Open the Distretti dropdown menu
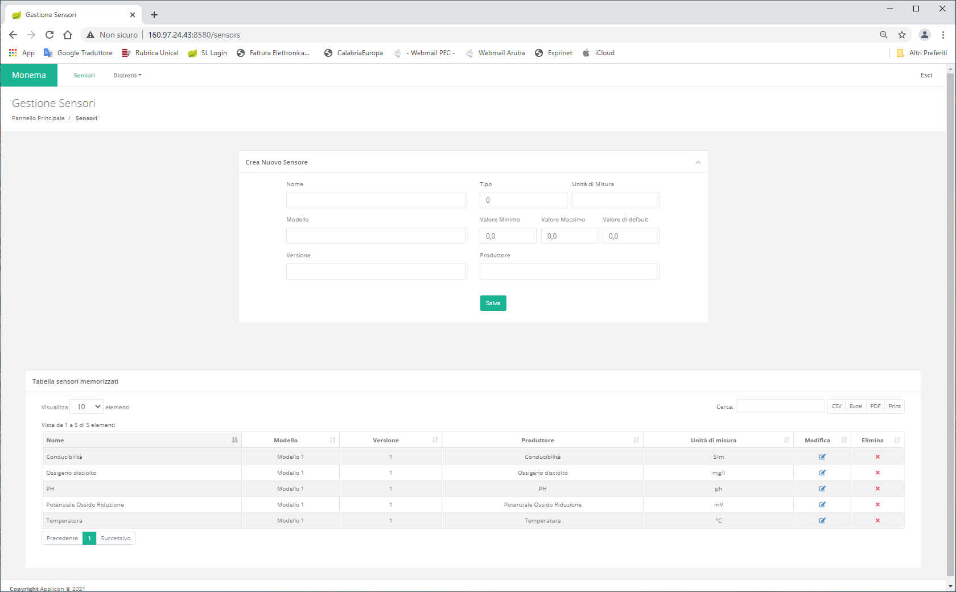The height and width of the screenshot is (592, 956). (127, 75)
